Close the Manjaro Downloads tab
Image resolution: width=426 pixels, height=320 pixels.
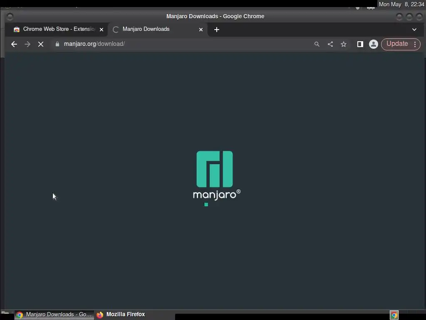tap(201, 30)
